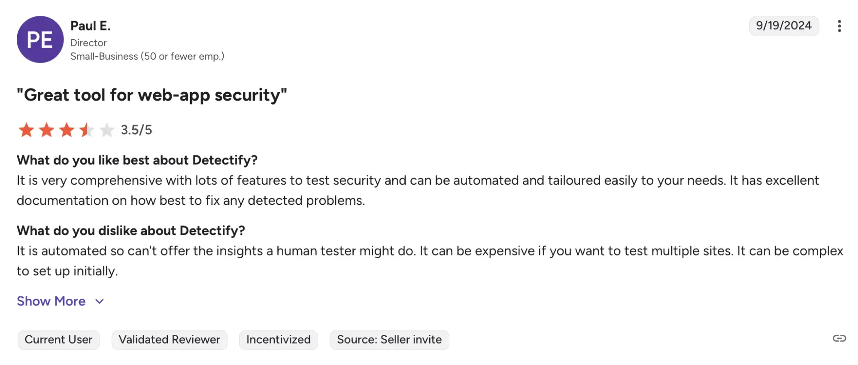
Task: Click the Incentivized badge
Action: [x=278, y=340]
